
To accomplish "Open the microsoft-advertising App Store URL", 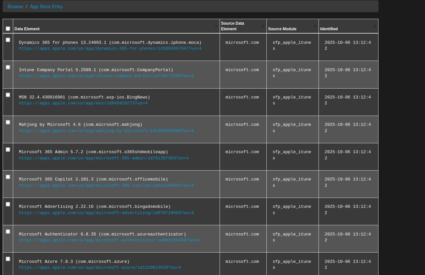I will (x=106, y=213).
